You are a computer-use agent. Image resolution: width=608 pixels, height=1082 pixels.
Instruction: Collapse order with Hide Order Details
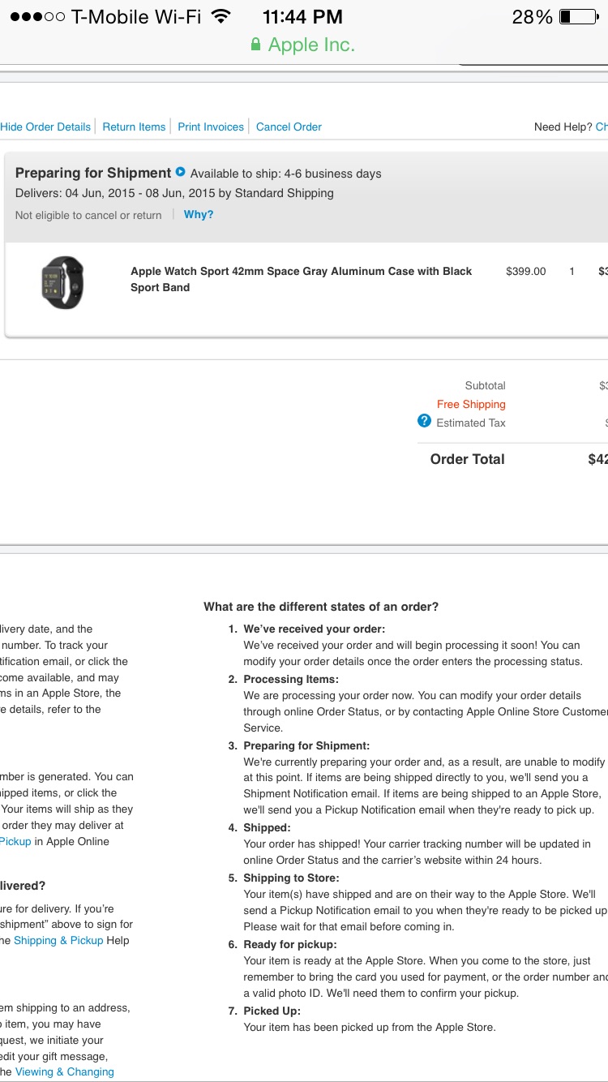tap(45, 127)
